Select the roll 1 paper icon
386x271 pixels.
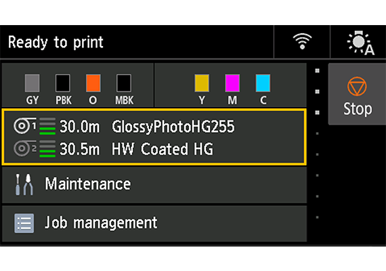[x=25, y=126]
